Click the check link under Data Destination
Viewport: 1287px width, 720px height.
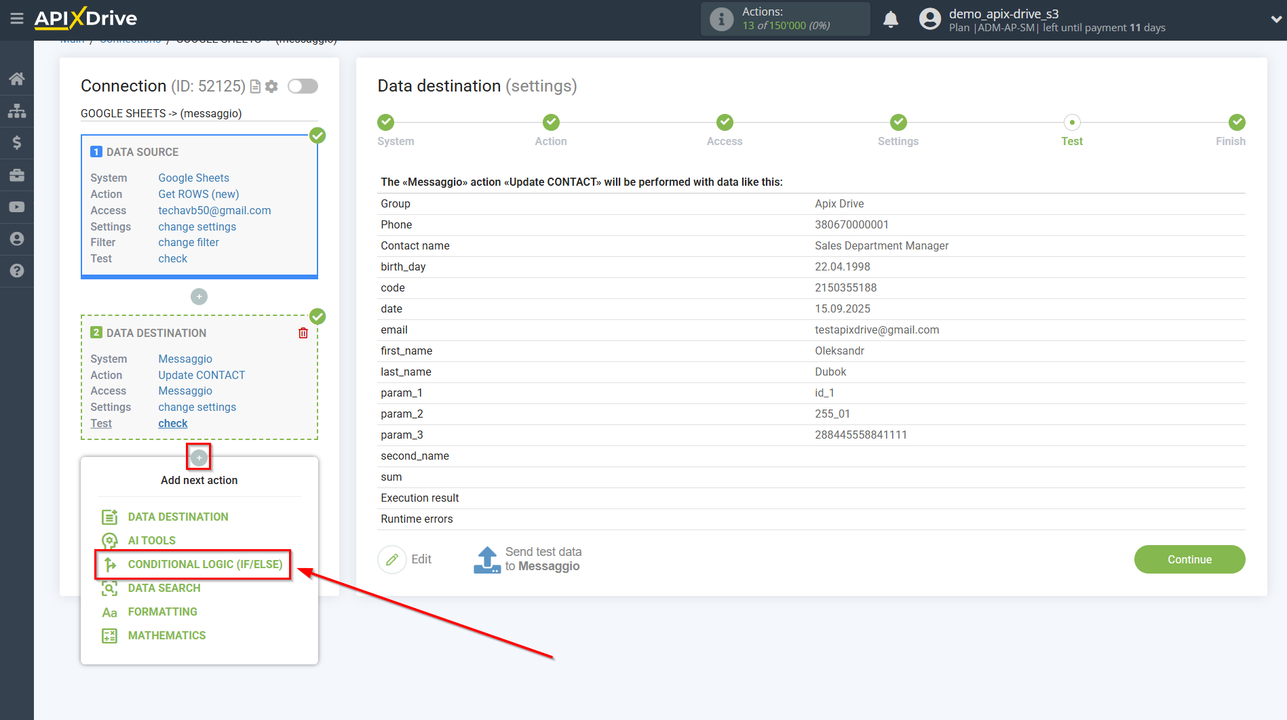(173, 423)
